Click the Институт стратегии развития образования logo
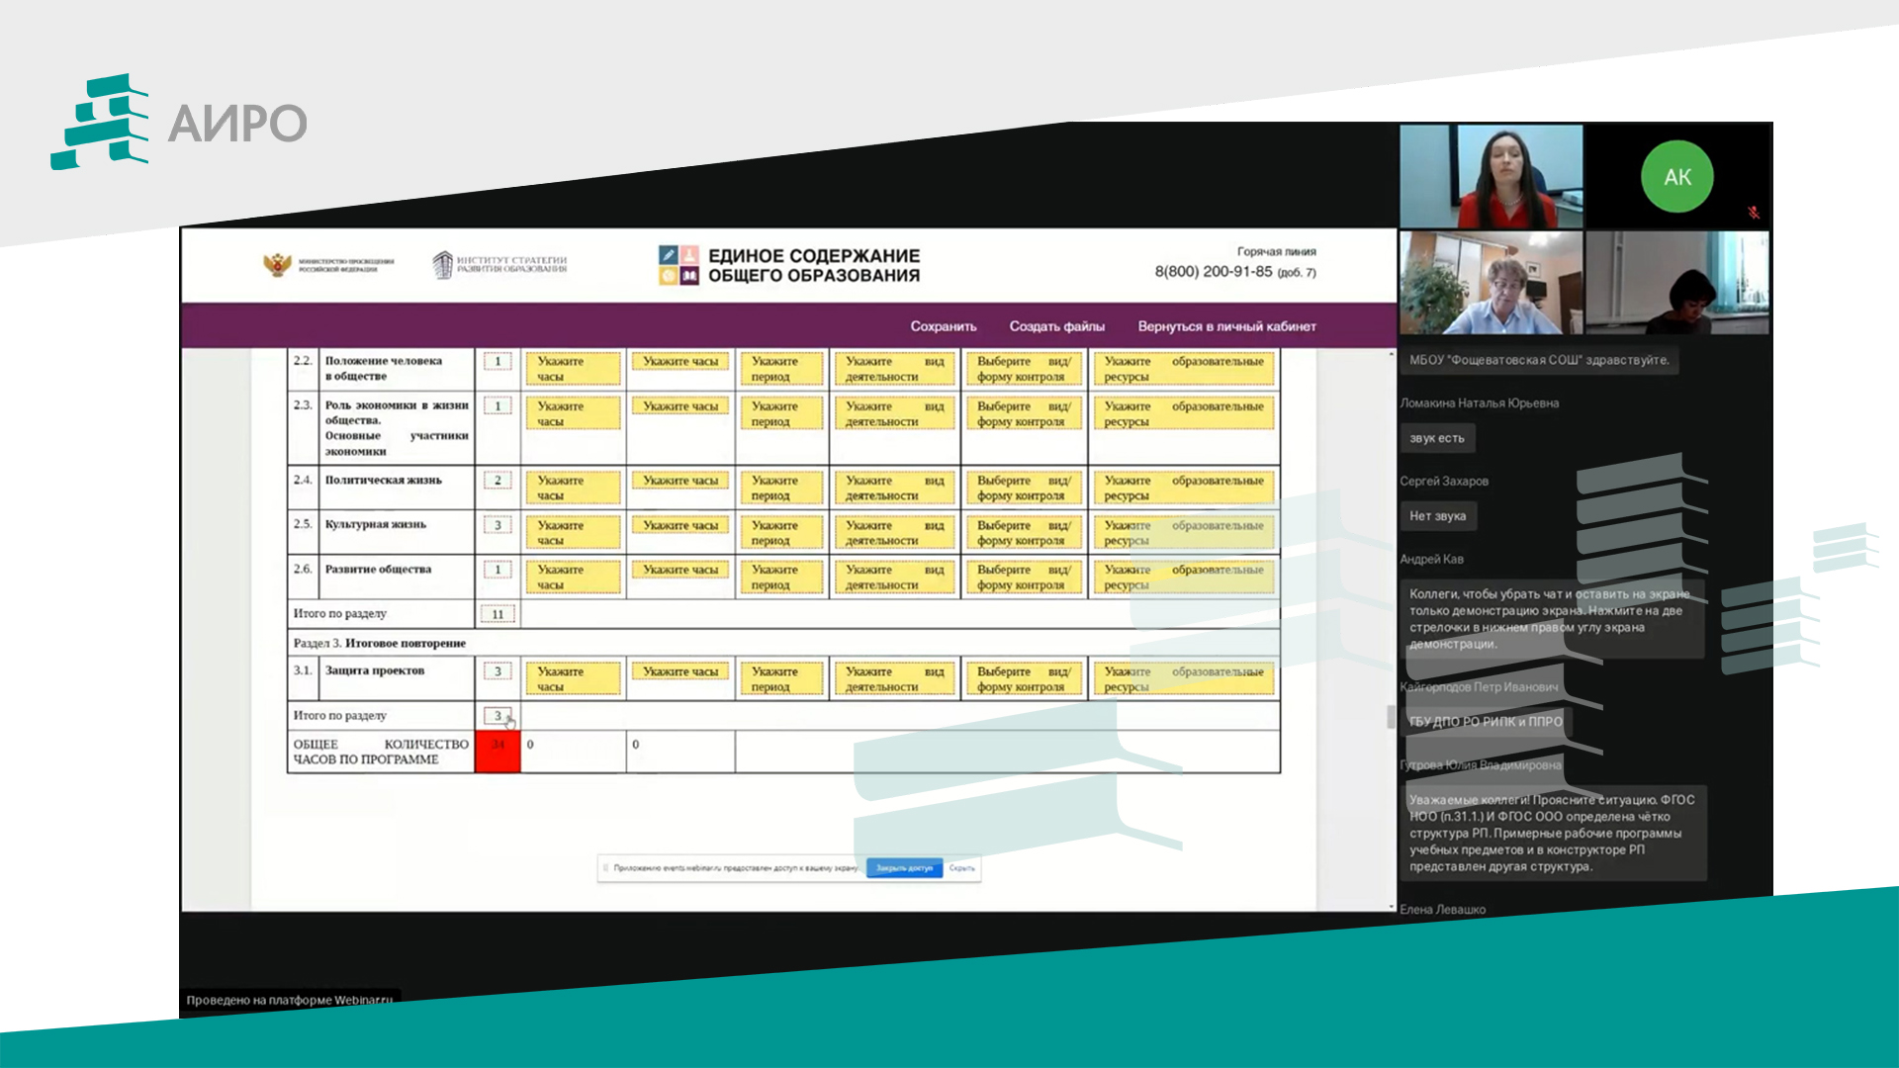Screen dimensions: 1899x1068 click(x=500, y=264)
